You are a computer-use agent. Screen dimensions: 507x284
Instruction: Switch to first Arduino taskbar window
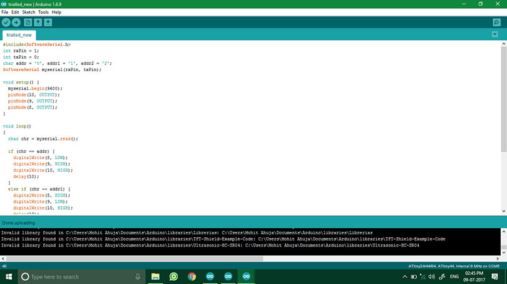point(210,277)
